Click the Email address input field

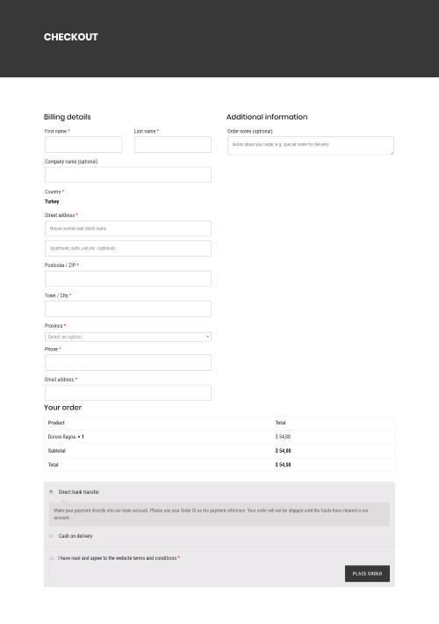[128, 393]
